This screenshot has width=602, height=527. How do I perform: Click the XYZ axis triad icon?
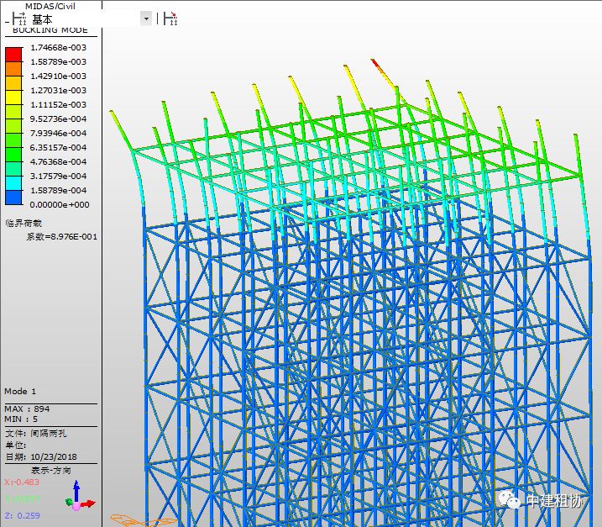(x=80, y=495)
